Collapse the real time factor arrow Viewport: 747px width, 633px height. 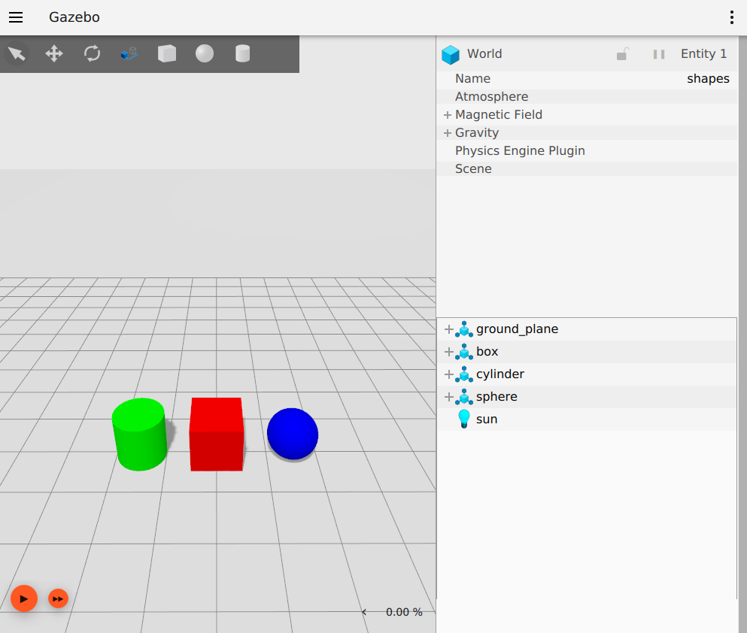pyautogui.click(x=364, y=612)
